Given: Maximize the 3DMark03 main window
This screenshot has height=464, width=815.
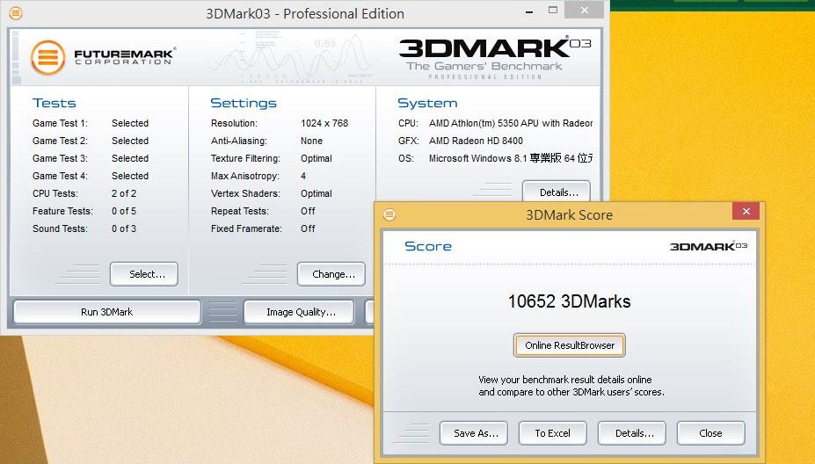Looking at the screenshot, I should coord(553,10).
